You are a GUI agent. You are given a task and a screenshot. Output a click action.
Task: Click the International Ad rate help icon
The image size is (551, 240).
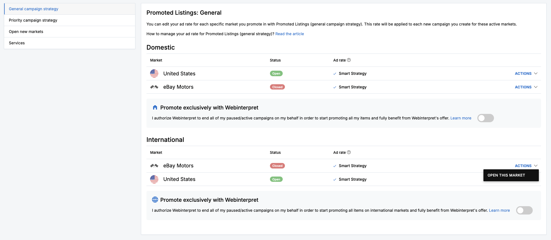349,152
